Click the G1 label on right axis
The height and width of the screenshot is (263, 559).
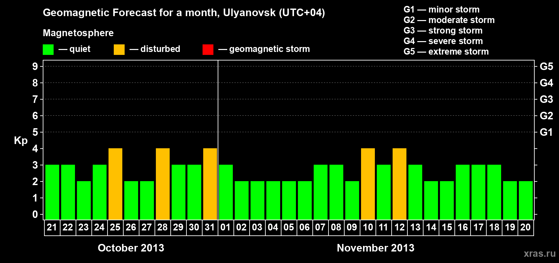pyautogui.click(x=546, y=132)
